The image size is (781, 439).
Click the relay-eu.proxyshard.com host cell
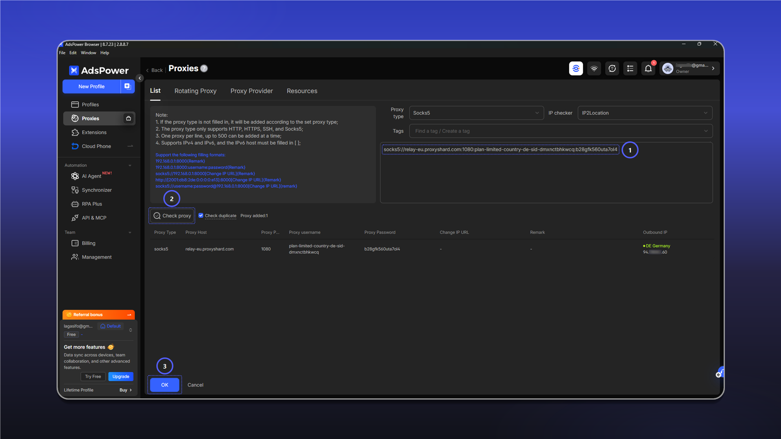(x=209, y=249)
